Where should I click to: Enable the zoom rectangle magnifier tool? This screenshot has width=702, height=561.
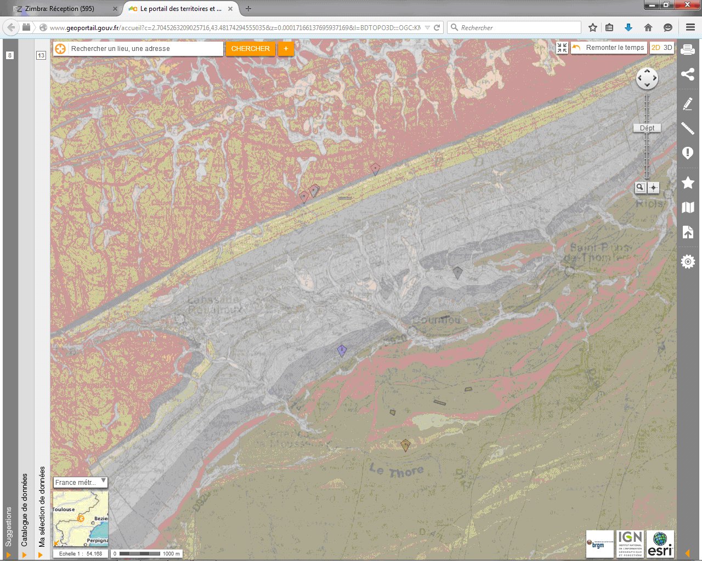[x=640, y=187]
